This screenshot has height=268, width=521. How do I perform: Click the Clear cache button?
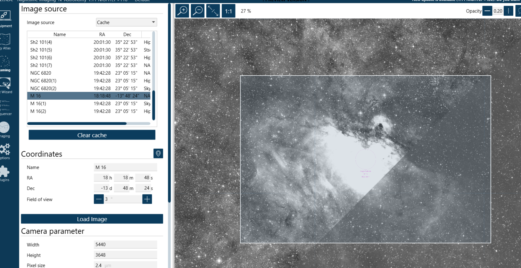pyautogui.click(x=92, y=135)
